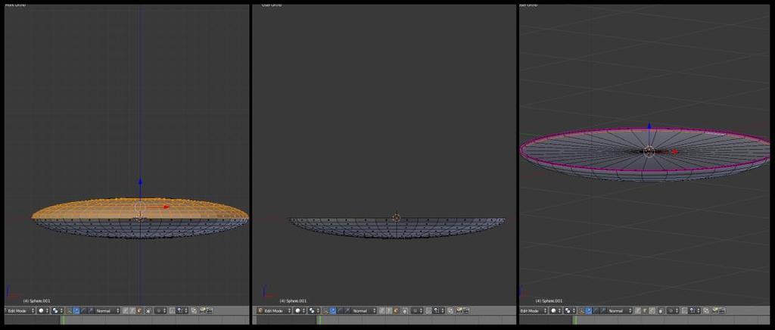Open pivot point dropdown in left viewport
Image resolution: width=775 pixels, height=330 pixels.
click(58, 311)
